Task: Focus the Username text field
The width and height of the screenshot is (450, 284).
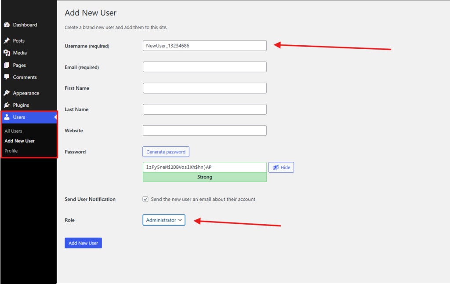Action: (204, 46)
